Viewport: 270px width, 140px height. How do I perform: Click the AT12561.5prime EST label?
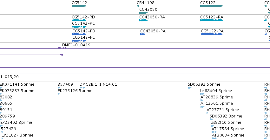pyautogui.click(x=217, y=103)
